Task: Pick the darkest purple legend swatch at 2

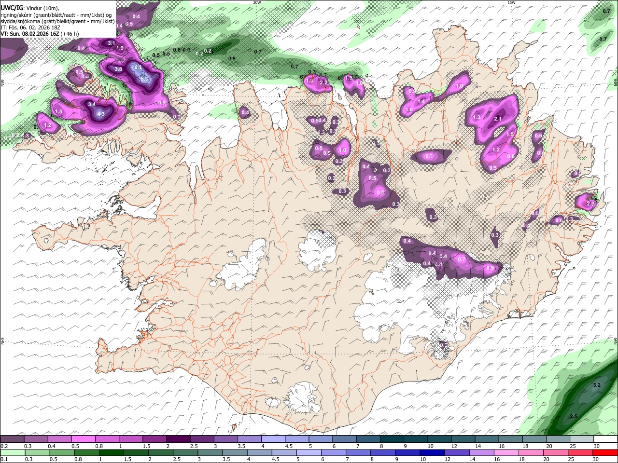Action: click(x=178, y=439)
